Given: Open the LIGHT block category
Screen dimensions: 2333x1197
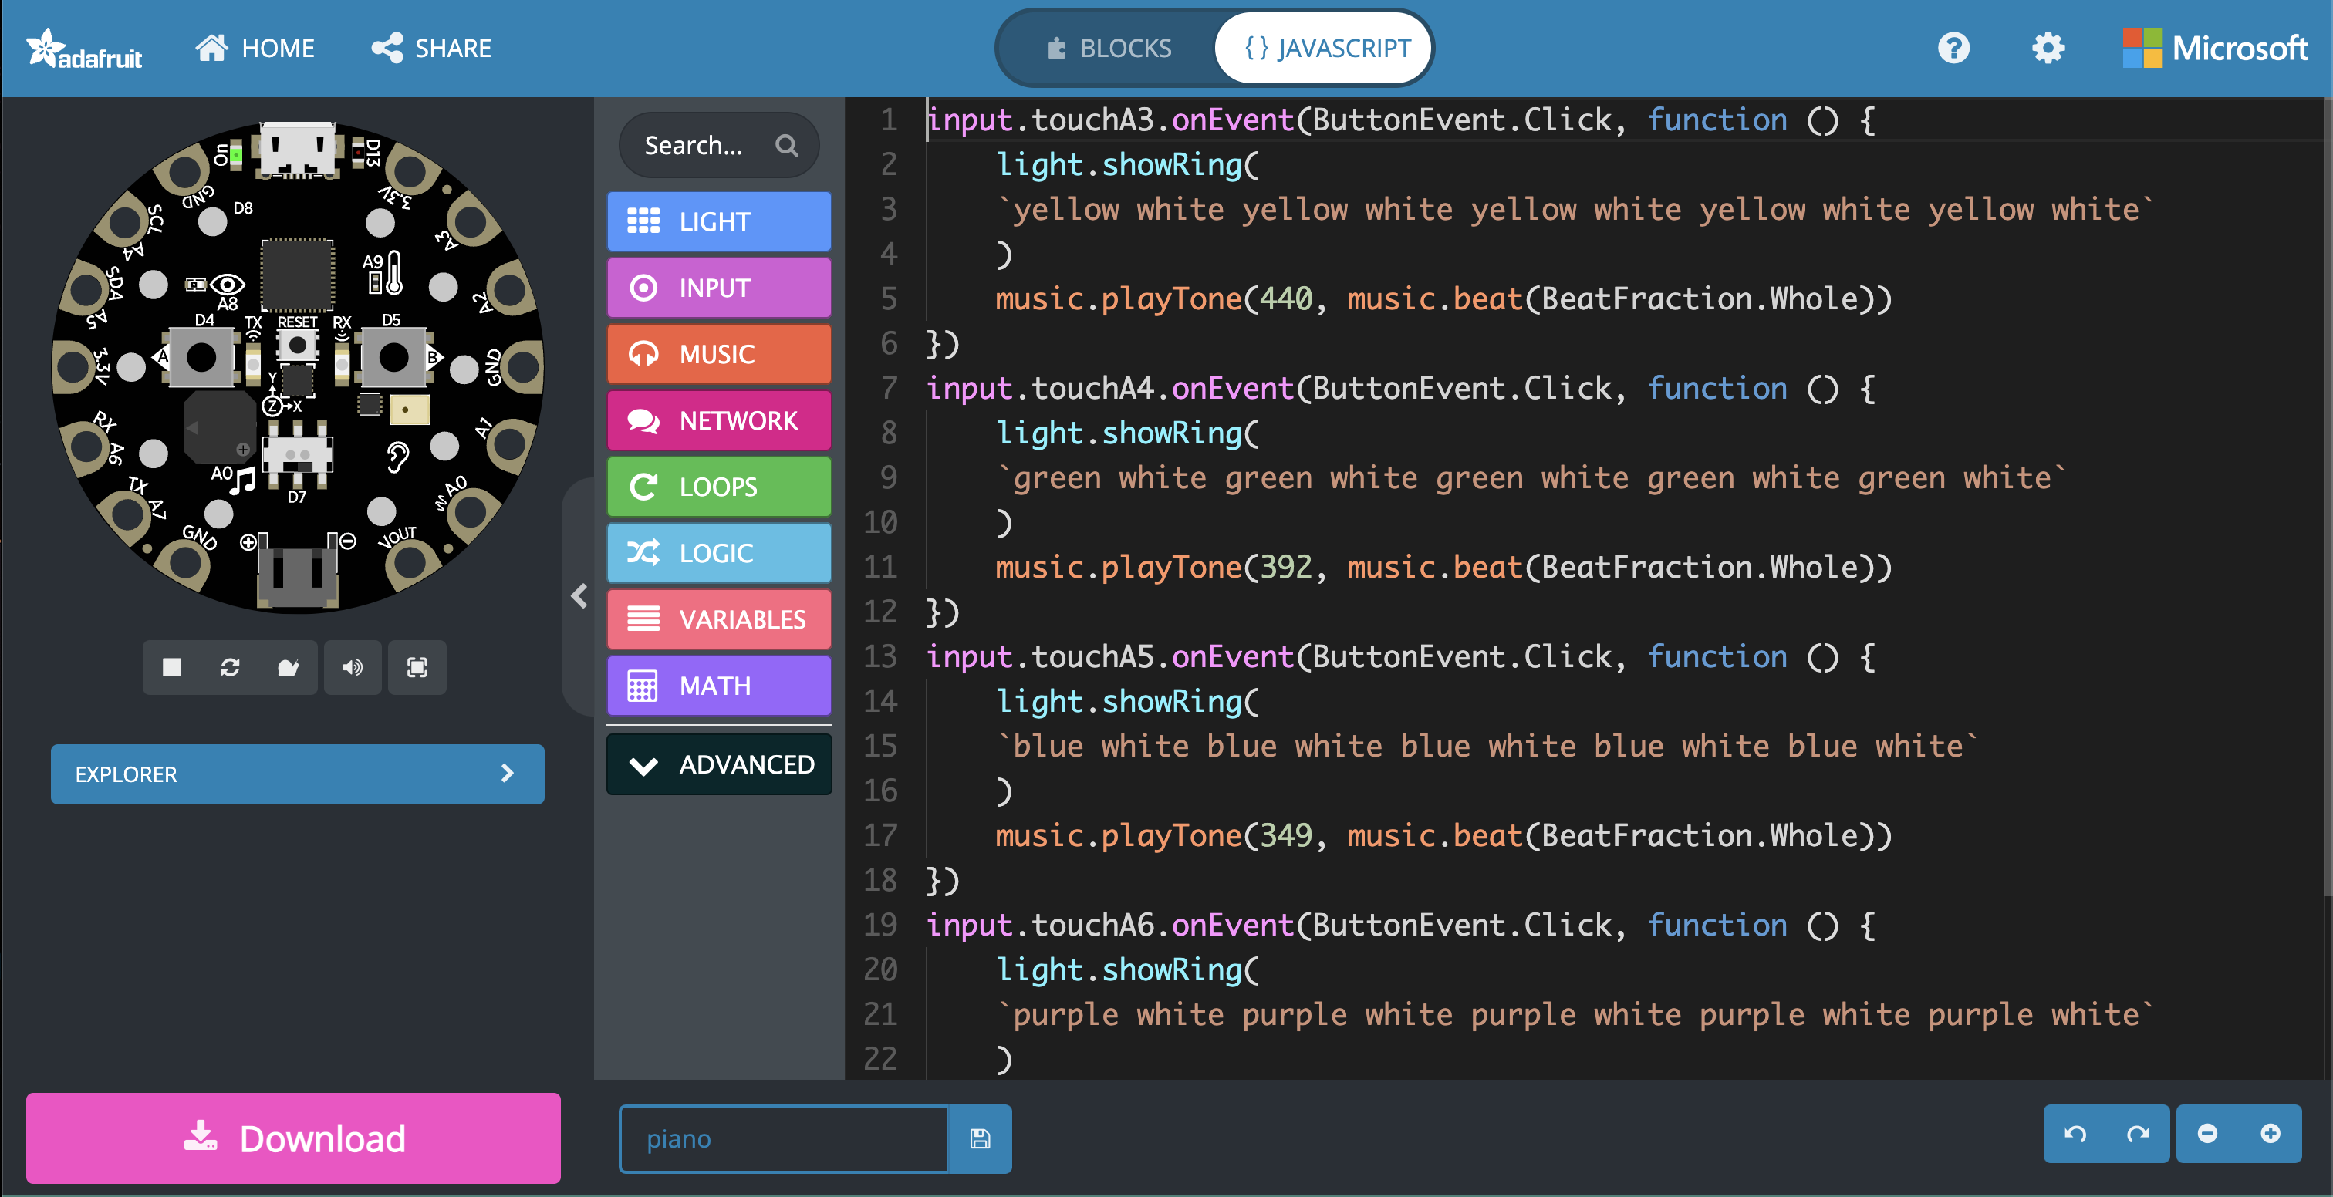Looking at the screenshot, I should coord(718,220).
